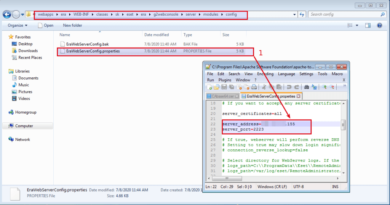Select WEB-INF in breadcrumb path
The image size is (390, 205).
[x=81, y=14]
